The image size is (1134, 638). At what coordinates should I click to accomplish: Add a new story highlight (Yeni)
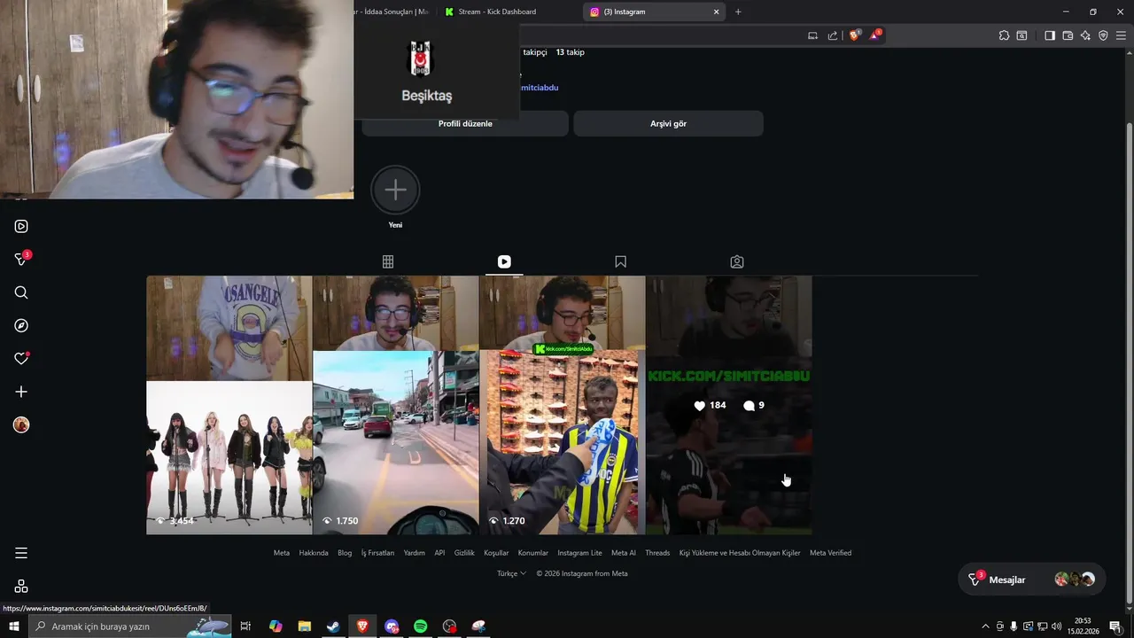click(x=395, y=190)
